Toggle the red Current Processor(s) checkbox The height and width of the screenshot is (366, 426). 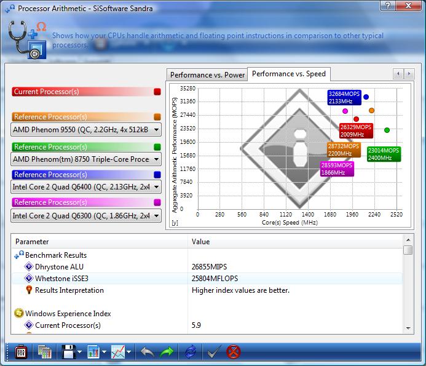[x=157, y=92]
